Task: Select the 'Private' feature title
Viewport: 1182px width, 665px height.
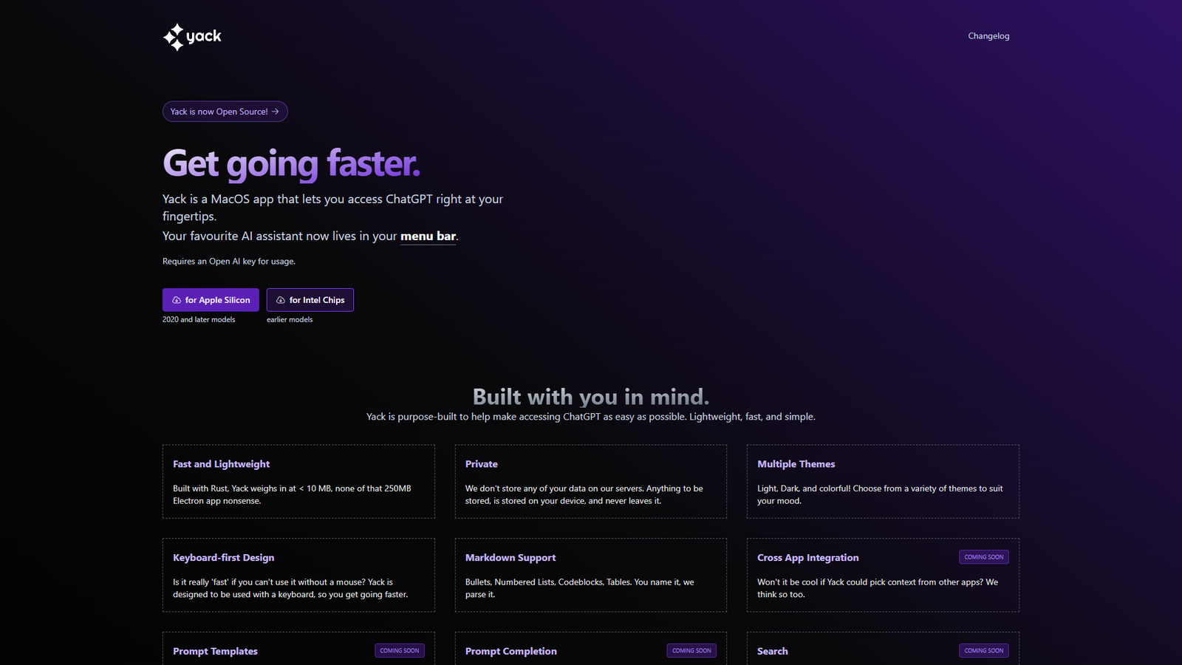Action: [482, 464]
